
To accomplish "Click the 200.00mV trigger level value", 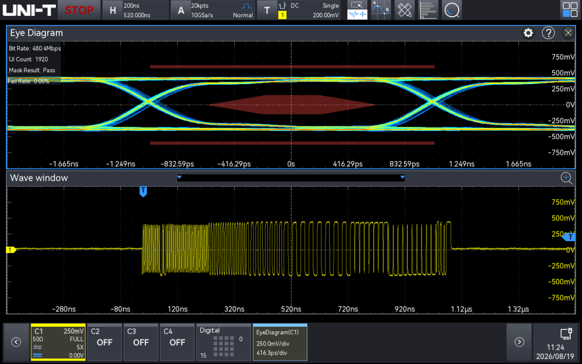I will (326, 15).
